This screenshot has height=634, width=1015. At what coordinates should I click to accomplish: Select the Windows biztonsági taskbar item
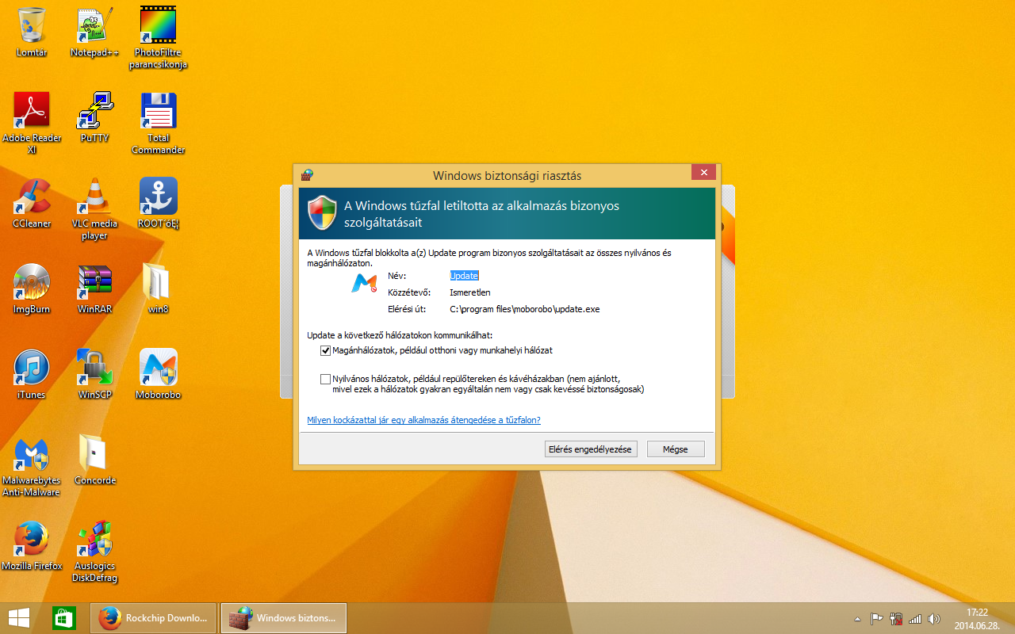(283, 618)
